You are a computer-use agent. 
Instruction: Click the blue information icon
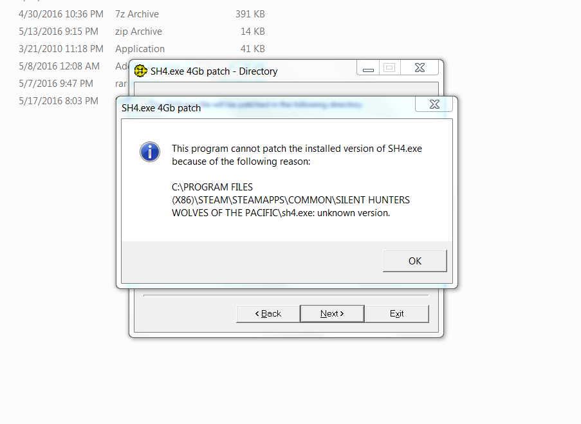click(150, 152)
